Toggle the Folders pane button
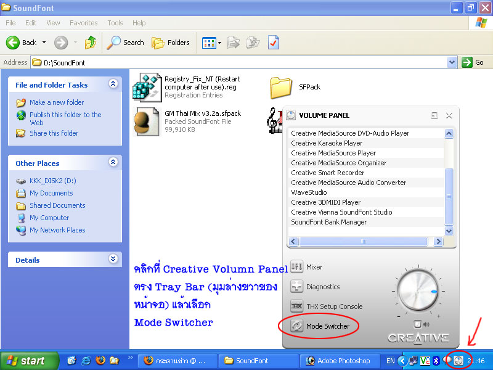The image size is (493, 370). point(171,43)
